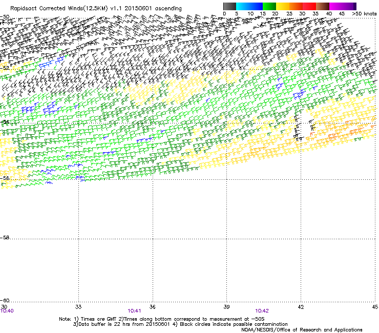Click the 36 longitude axis label
This screenshot has width=379, height=333.
152,307
